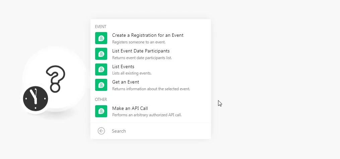Click the EVENT section heading
340x159 pixels.
click(x=100, y=27)
